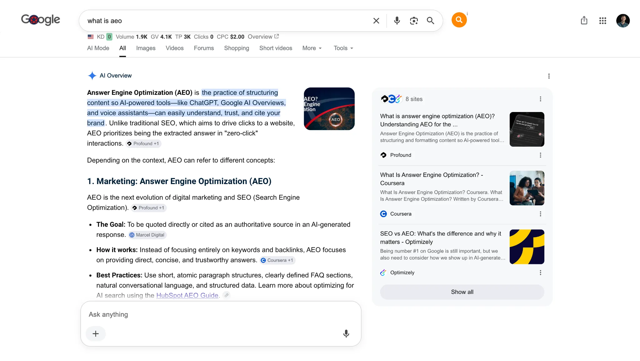640x361 pixels.
Task: Open options for the Profound source
Action: click(540, 155)
